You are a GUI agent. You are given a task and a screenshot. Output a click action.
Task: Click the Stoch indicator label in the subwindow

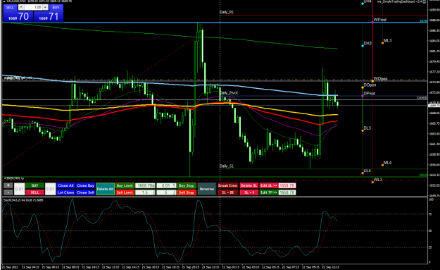point(23,200)
